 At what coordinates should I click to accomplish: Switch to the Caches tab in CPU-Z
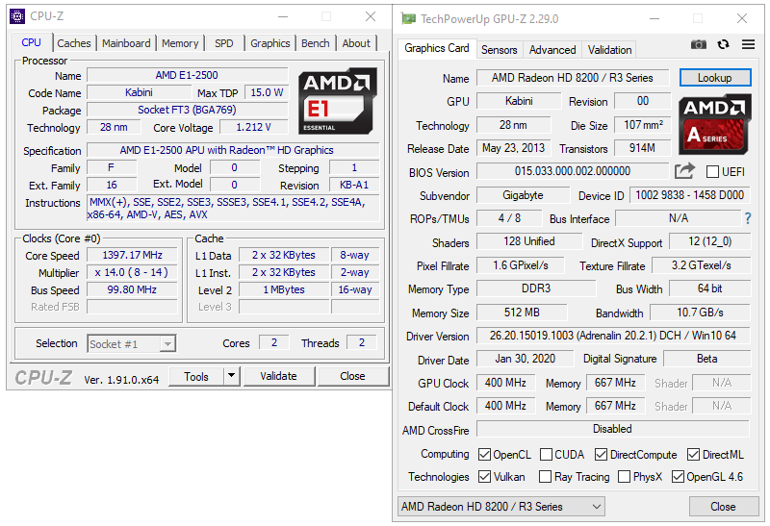pos(74,43)
